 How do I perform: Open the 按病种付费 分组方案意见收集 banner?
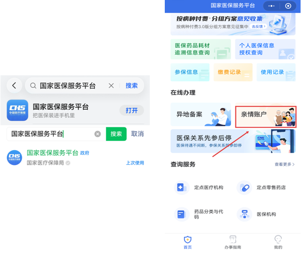coord(233,24)
